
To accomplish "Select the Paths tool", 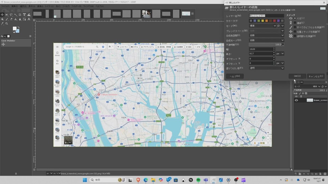I will click(24, 19).
